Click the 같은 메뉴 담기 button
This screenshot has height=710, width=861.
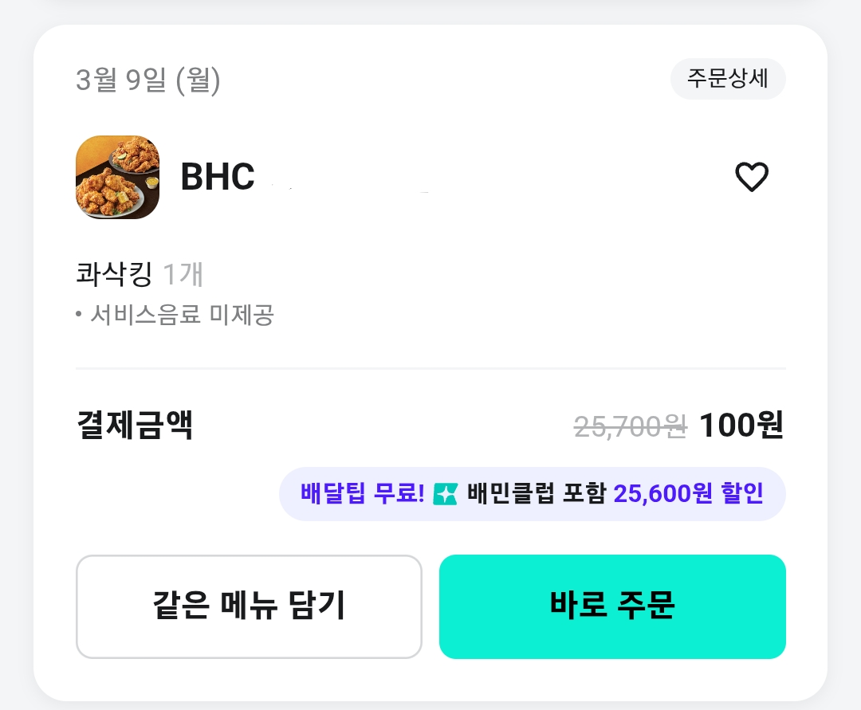point(249,606)
